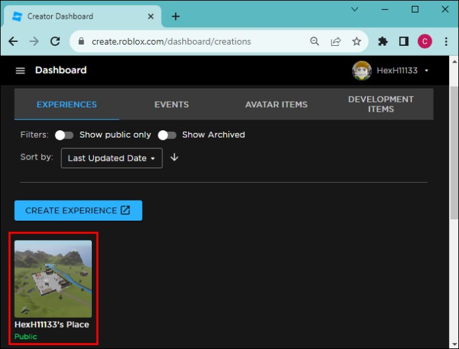The image size is (459, 349).
Task: Maximize the browser window
Action: [415, 9]
